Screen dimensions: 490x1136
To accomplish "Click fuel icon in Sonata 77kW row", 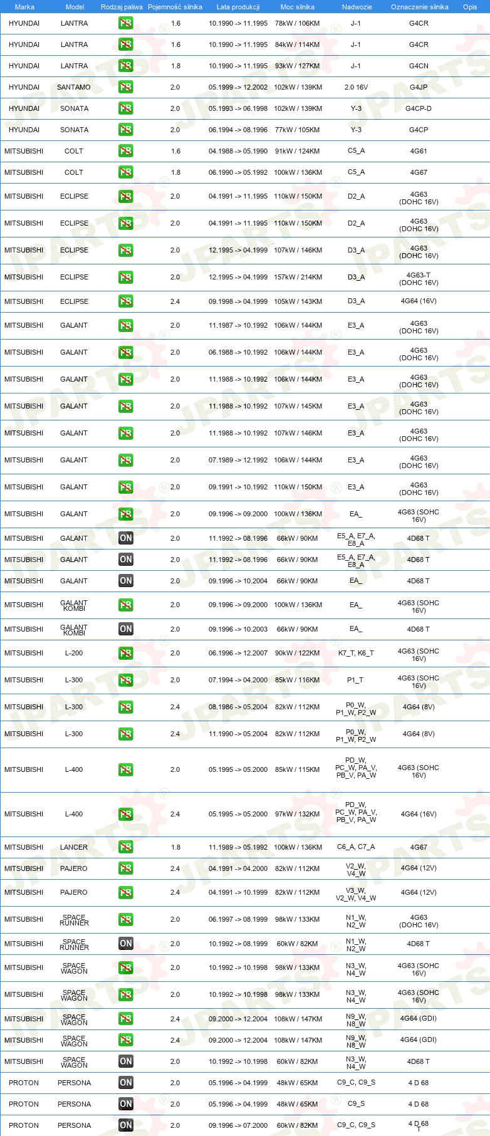I will point(126,130).
